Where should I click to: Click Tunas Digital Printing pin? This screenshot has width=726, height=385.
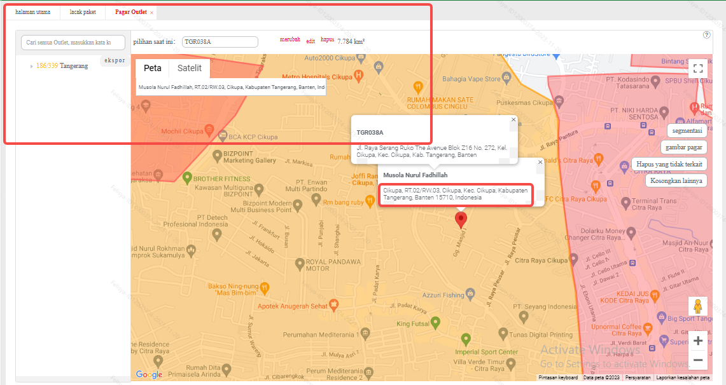pos(503,334)
